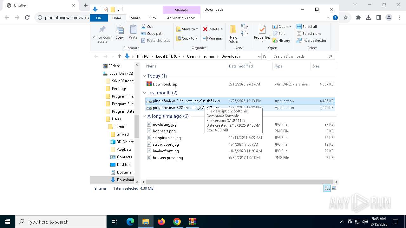This screenshot has height=228, width=406.
Task: Collapse the Last month group
Action: (145, 93)
